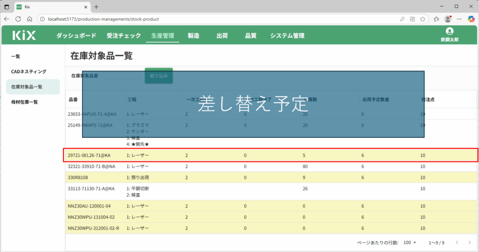This screenshot has height=252, width=479.
Task: Open the Copilot icon in browser toolbar
Action: pyautogui.click(x=471, y=19)
